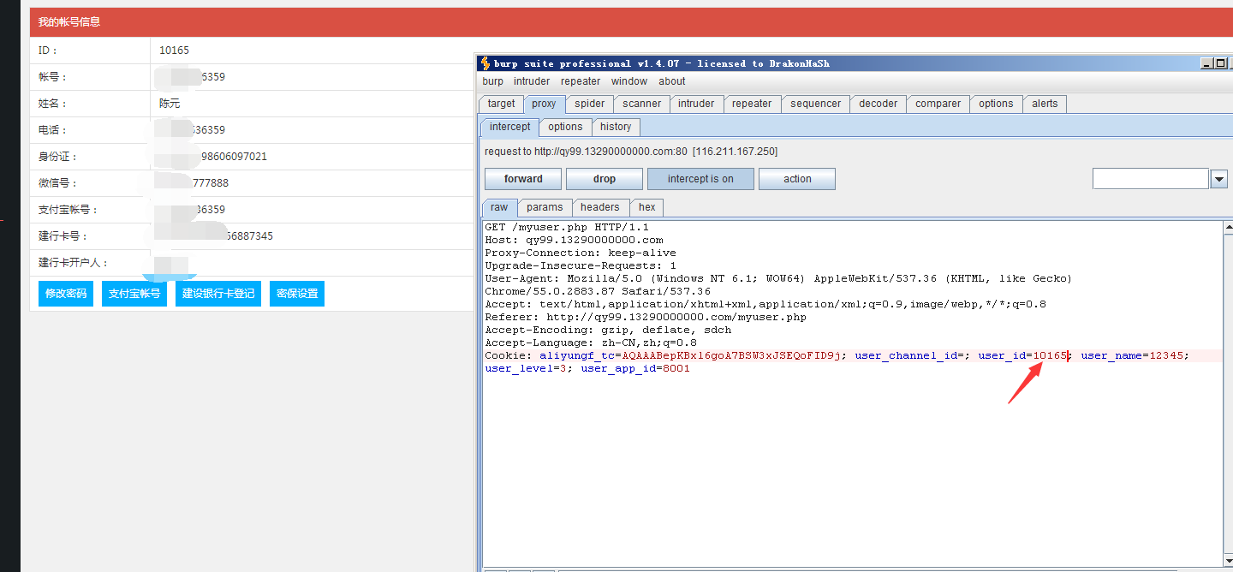Switch to the hex view tab
The height and width of the screenshot is (572, 1233).
tap(646, 207)
